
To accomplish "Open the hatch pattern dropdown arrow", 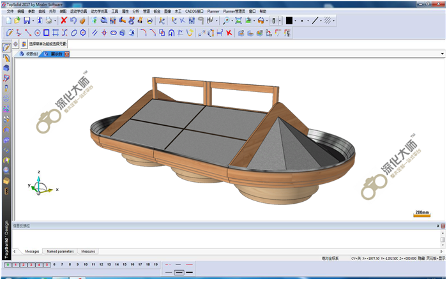I will click(335, 21).
